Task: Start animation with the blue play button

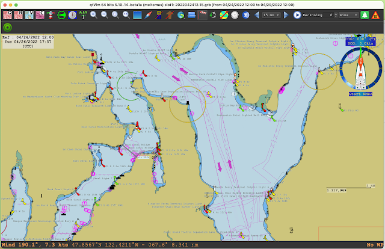Action: (x=297, y=15)
